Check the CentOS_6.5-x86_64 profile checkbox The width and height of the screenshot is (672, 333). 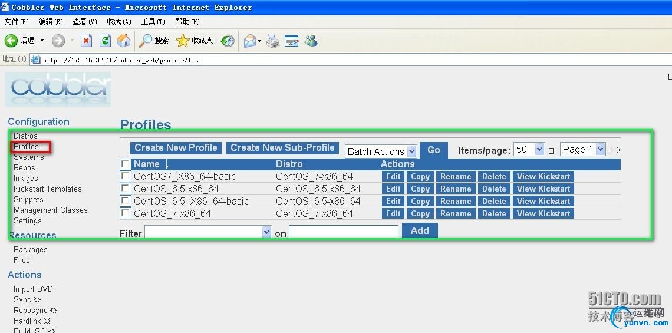pos(126,189)
